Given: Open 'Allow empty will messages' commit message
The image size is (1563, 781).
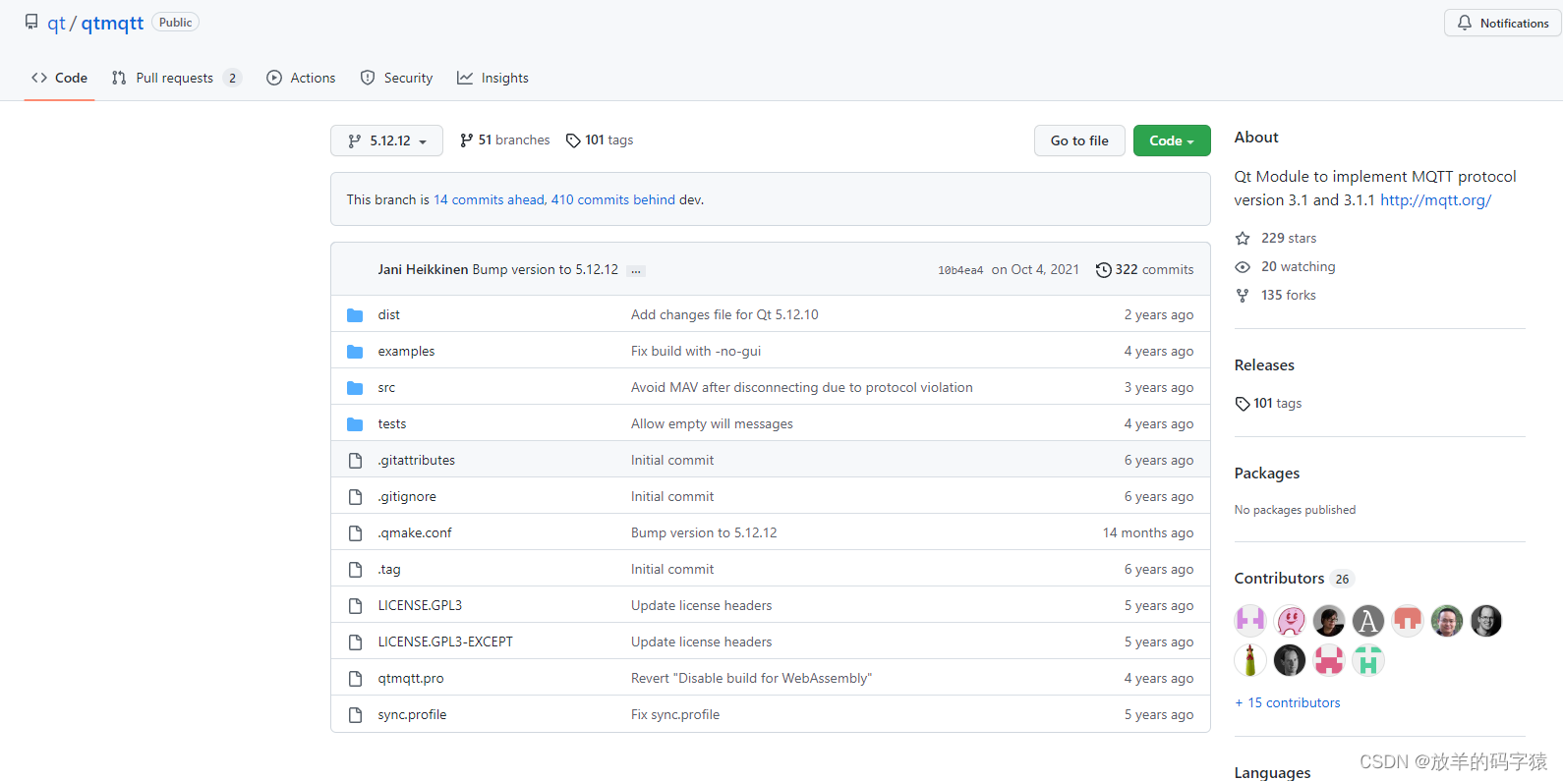Looking at the screenshot, I should [712, 424].
